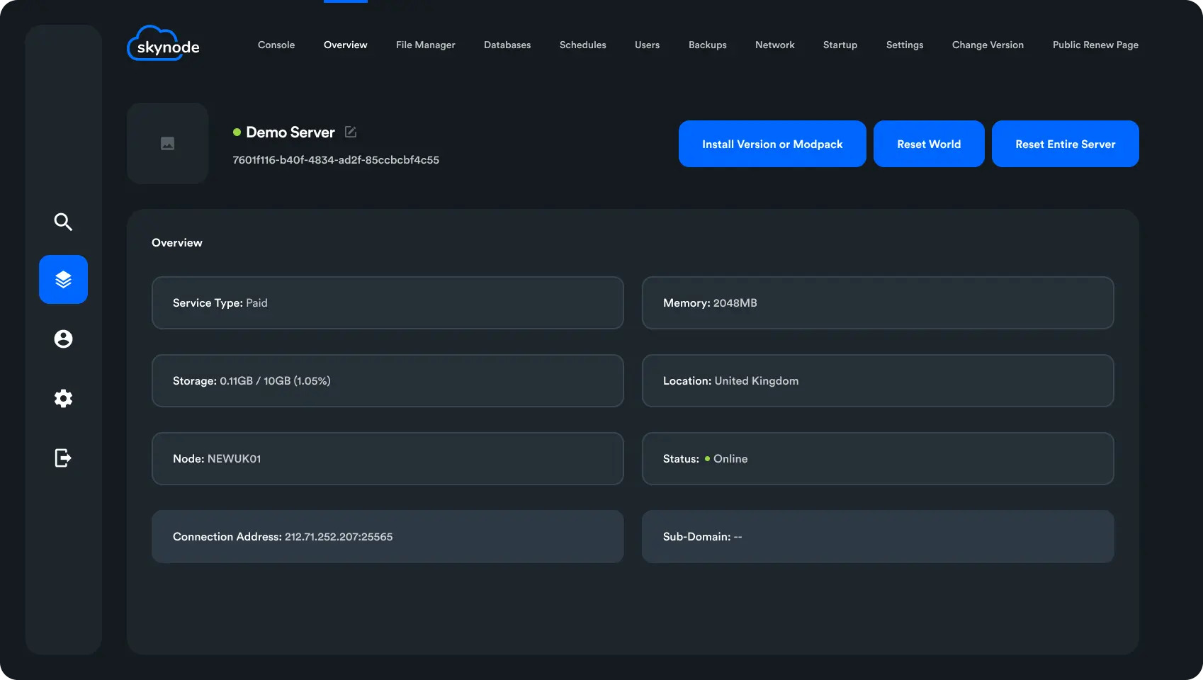Click the Skynode cloud logo
Image resolution: width=1203 pixels, height=680 pixels.
click(x=164, y=45)
